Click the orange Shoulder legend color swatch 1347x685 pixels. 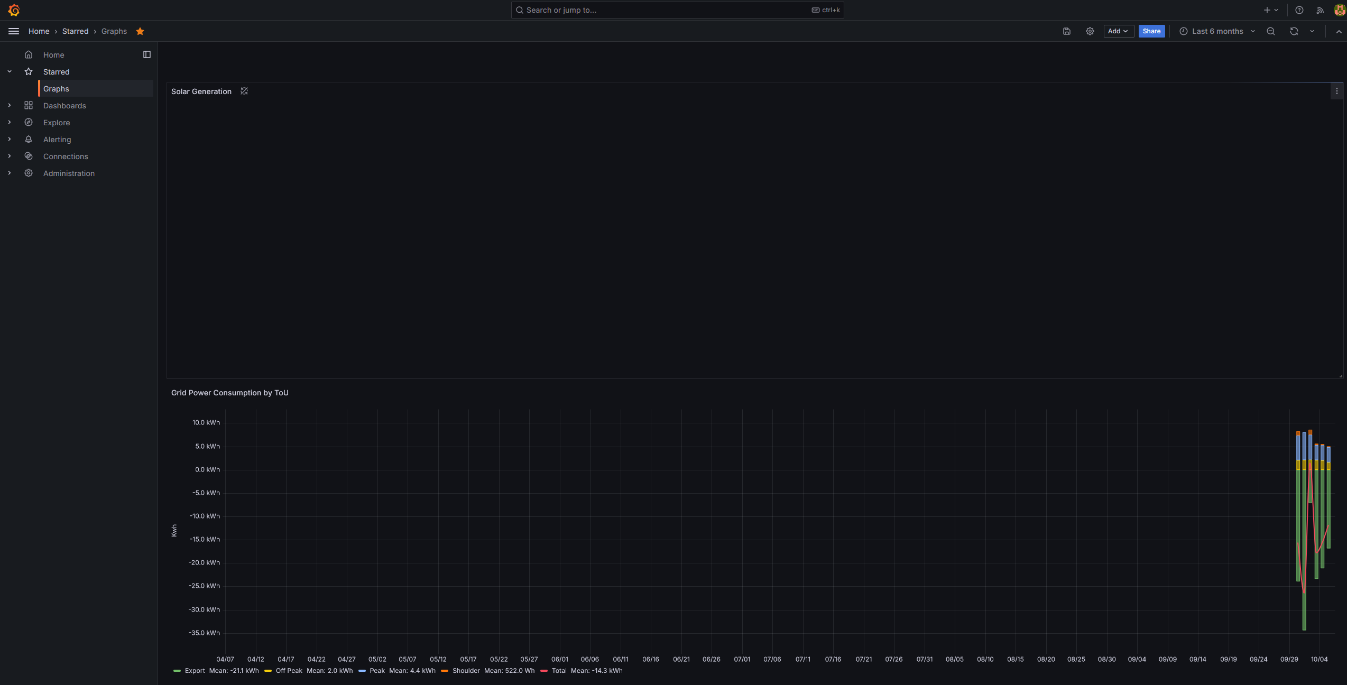(x=445, y=671)
